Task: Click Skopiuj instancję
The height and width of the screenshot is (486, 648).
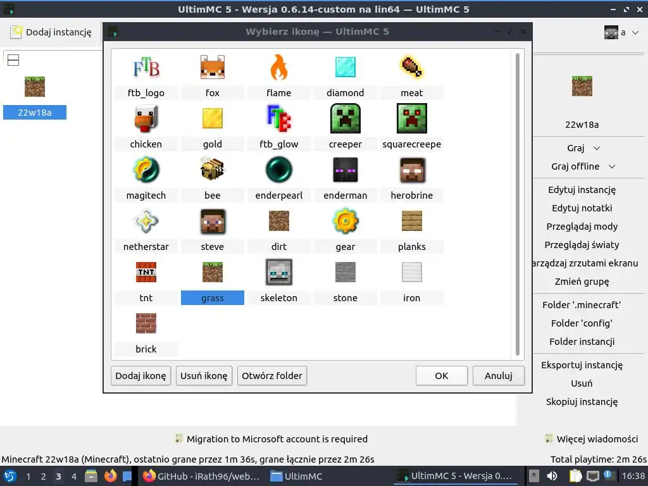Action: coord(582,402)
